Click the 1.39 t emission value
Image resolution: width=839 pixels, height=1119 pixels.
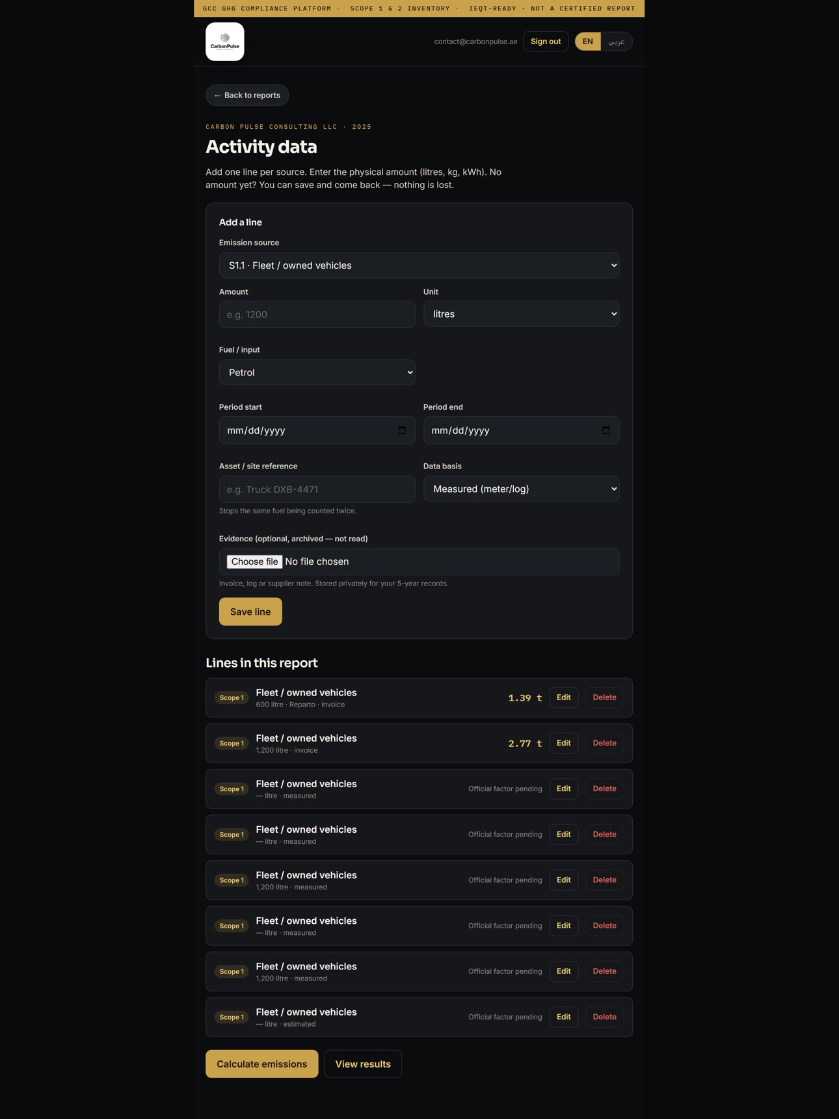pos(525,698)
